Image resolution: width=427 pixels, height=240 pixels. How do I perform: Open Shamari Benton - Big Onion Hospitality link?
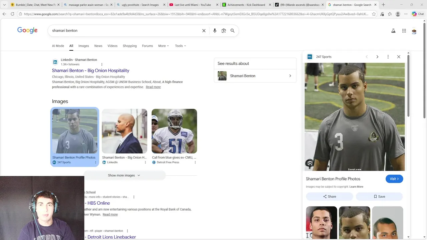pos(90,70)
